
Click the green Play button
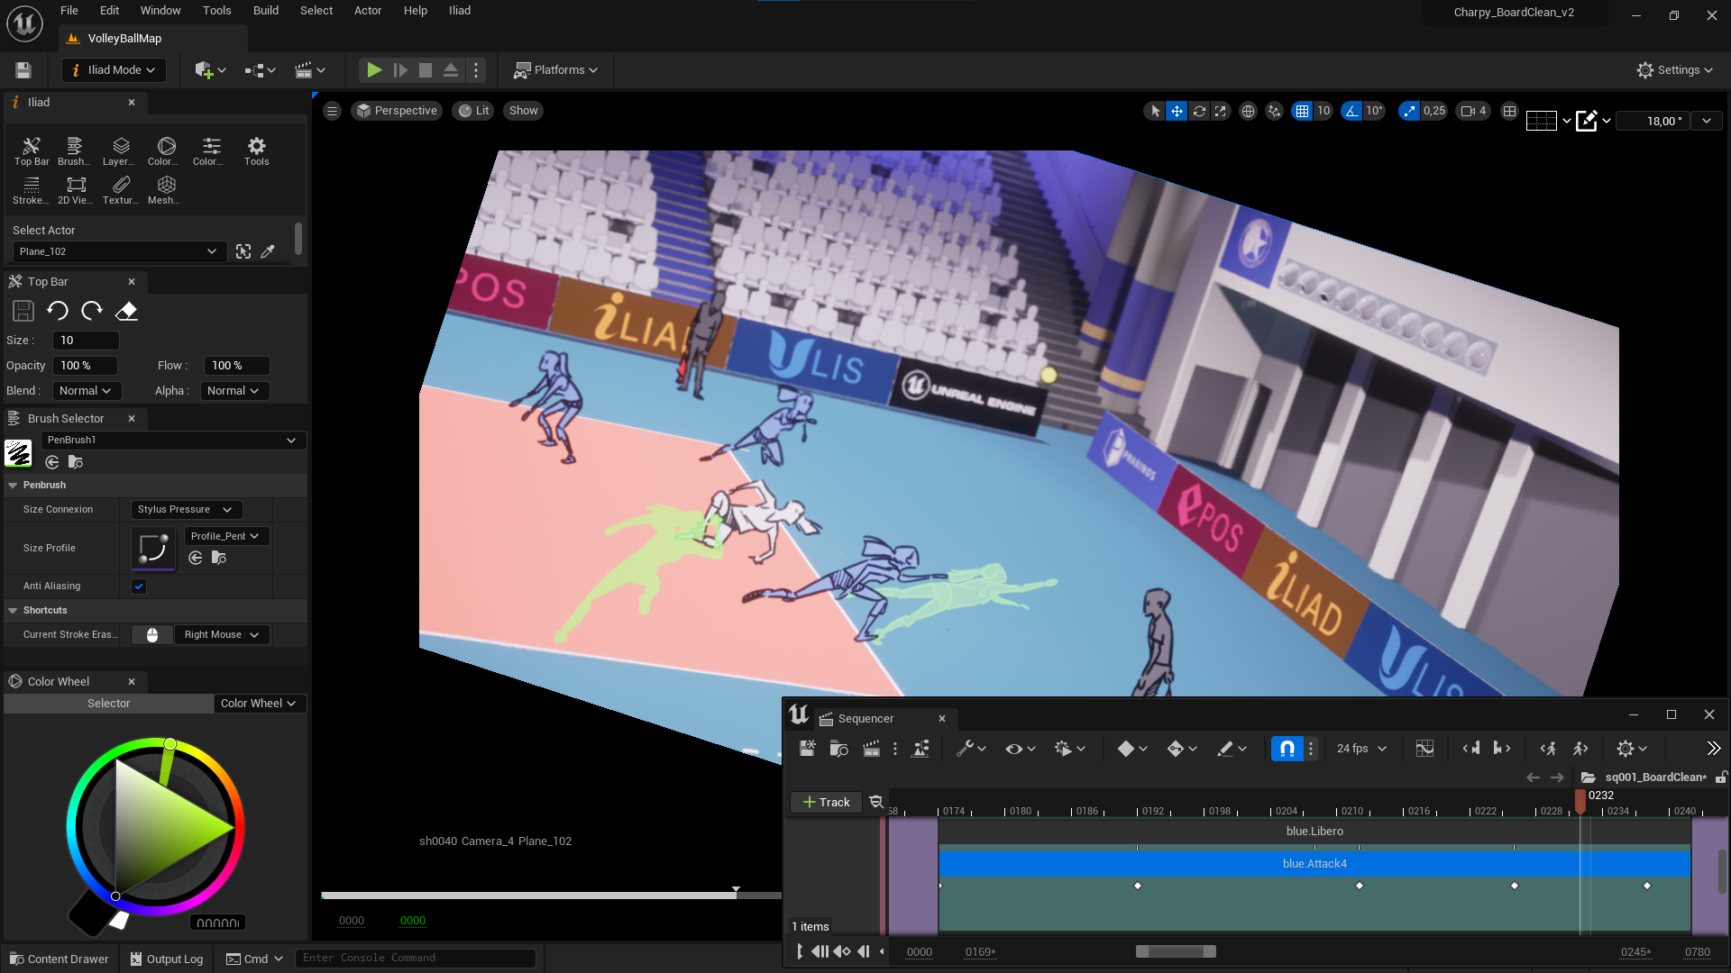(x=374, y=69)
